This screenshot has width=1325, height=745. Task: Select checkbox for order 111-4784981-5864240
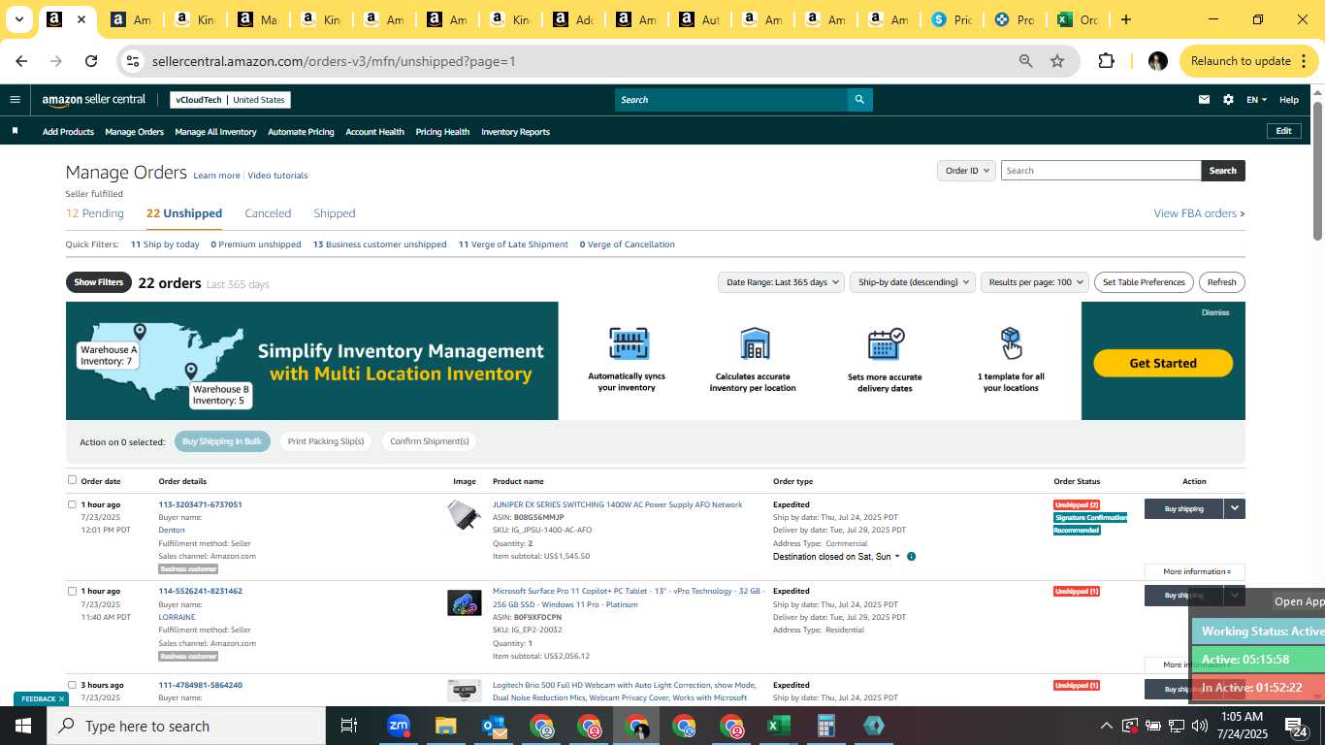pyautogui.click(x=72, y=685)
